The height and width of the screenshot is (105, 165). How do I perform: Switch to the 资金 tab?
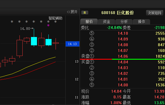pos(107,22)
